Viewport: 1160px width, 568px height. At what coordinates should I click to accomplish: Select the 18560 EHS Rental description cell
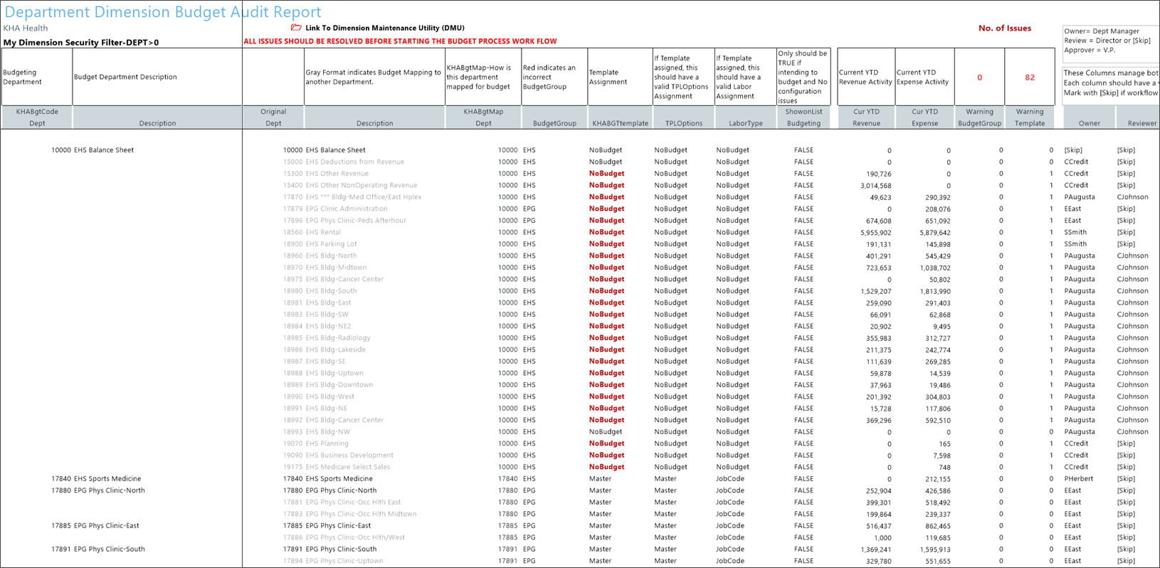point(323,232)
